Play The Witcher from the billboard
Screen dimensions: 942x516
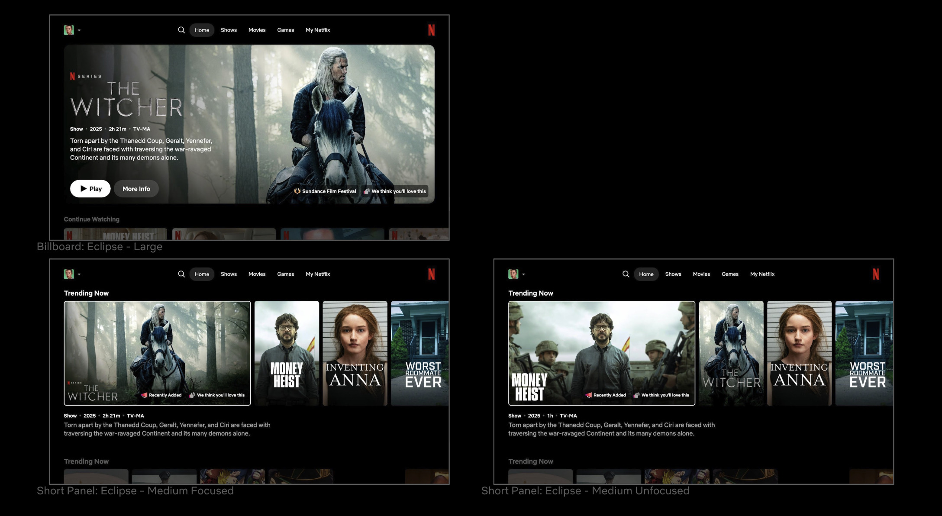click(x=90, y=189)
